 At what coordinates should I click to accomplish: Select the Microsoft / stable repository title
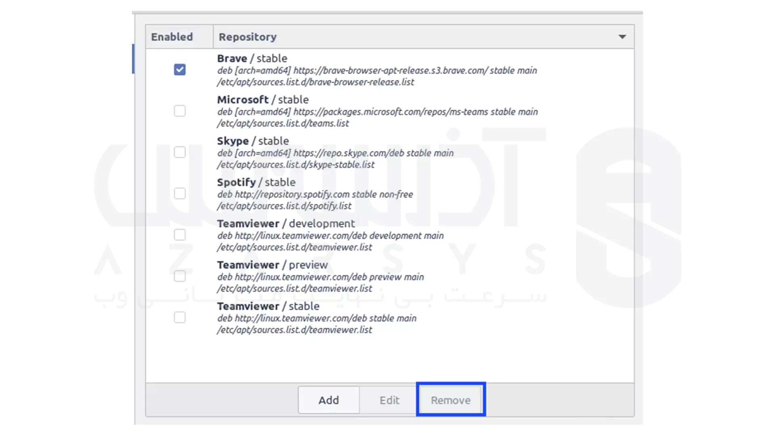coord(263,100)
